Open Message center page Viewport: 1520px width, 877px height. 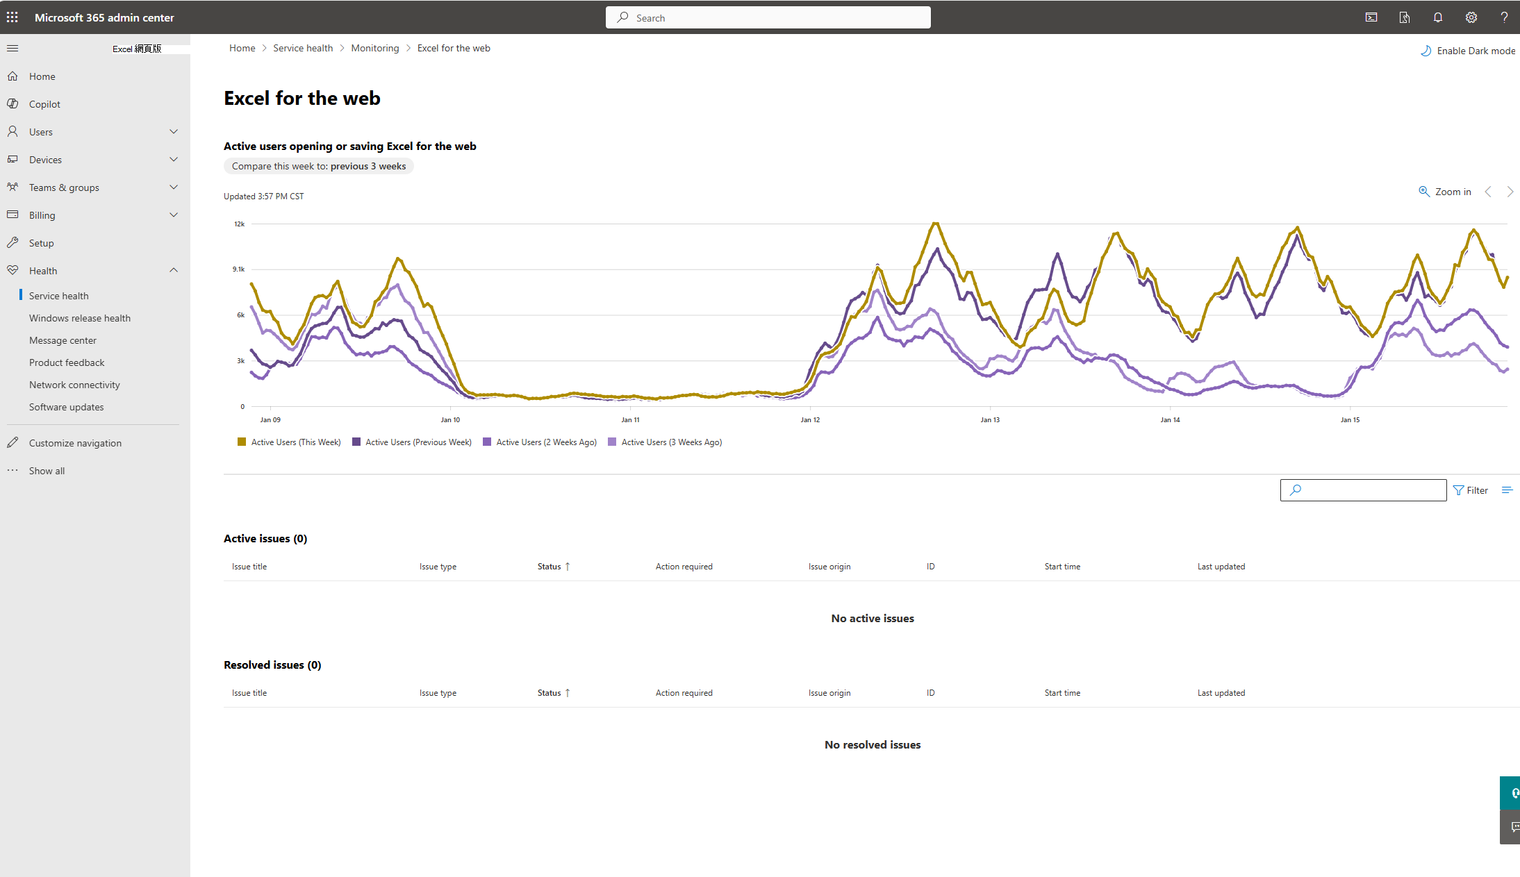click(x=63, y=340)
